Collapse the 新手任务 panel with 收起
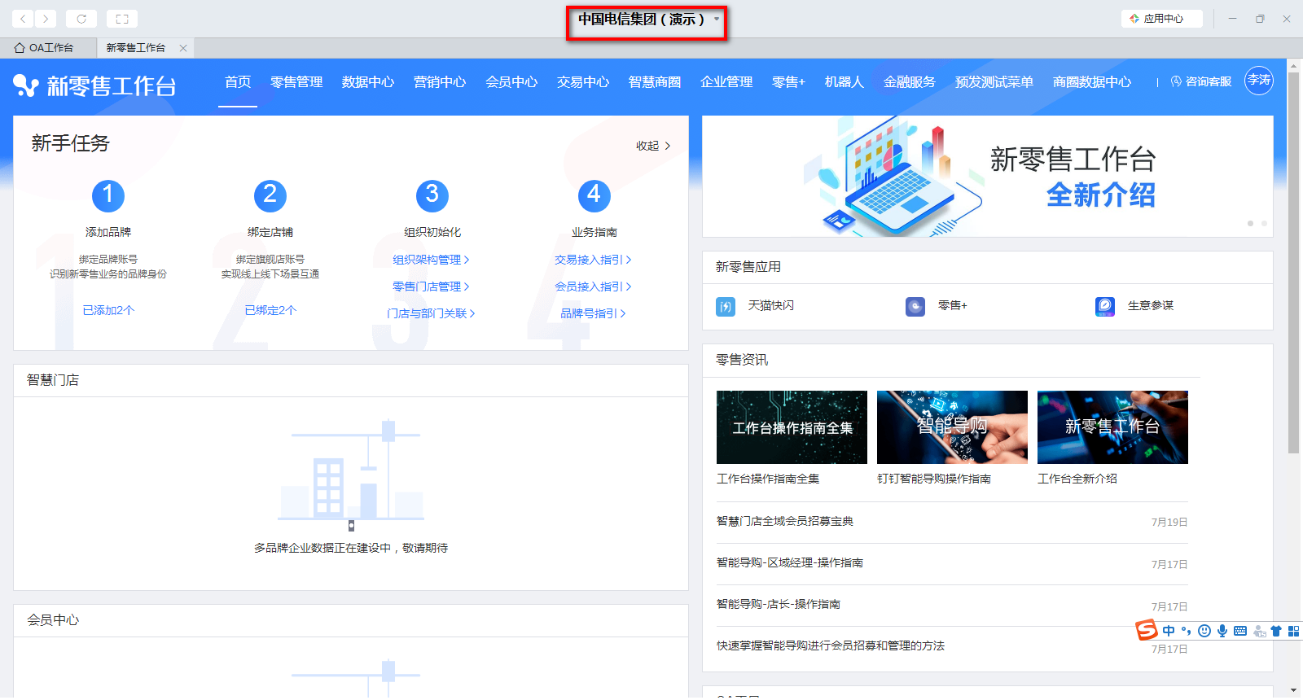 coord(653,146)
